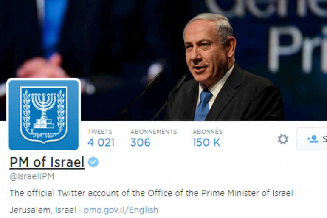
Task: Click the PM of Israel name
Action: point(47,162)
